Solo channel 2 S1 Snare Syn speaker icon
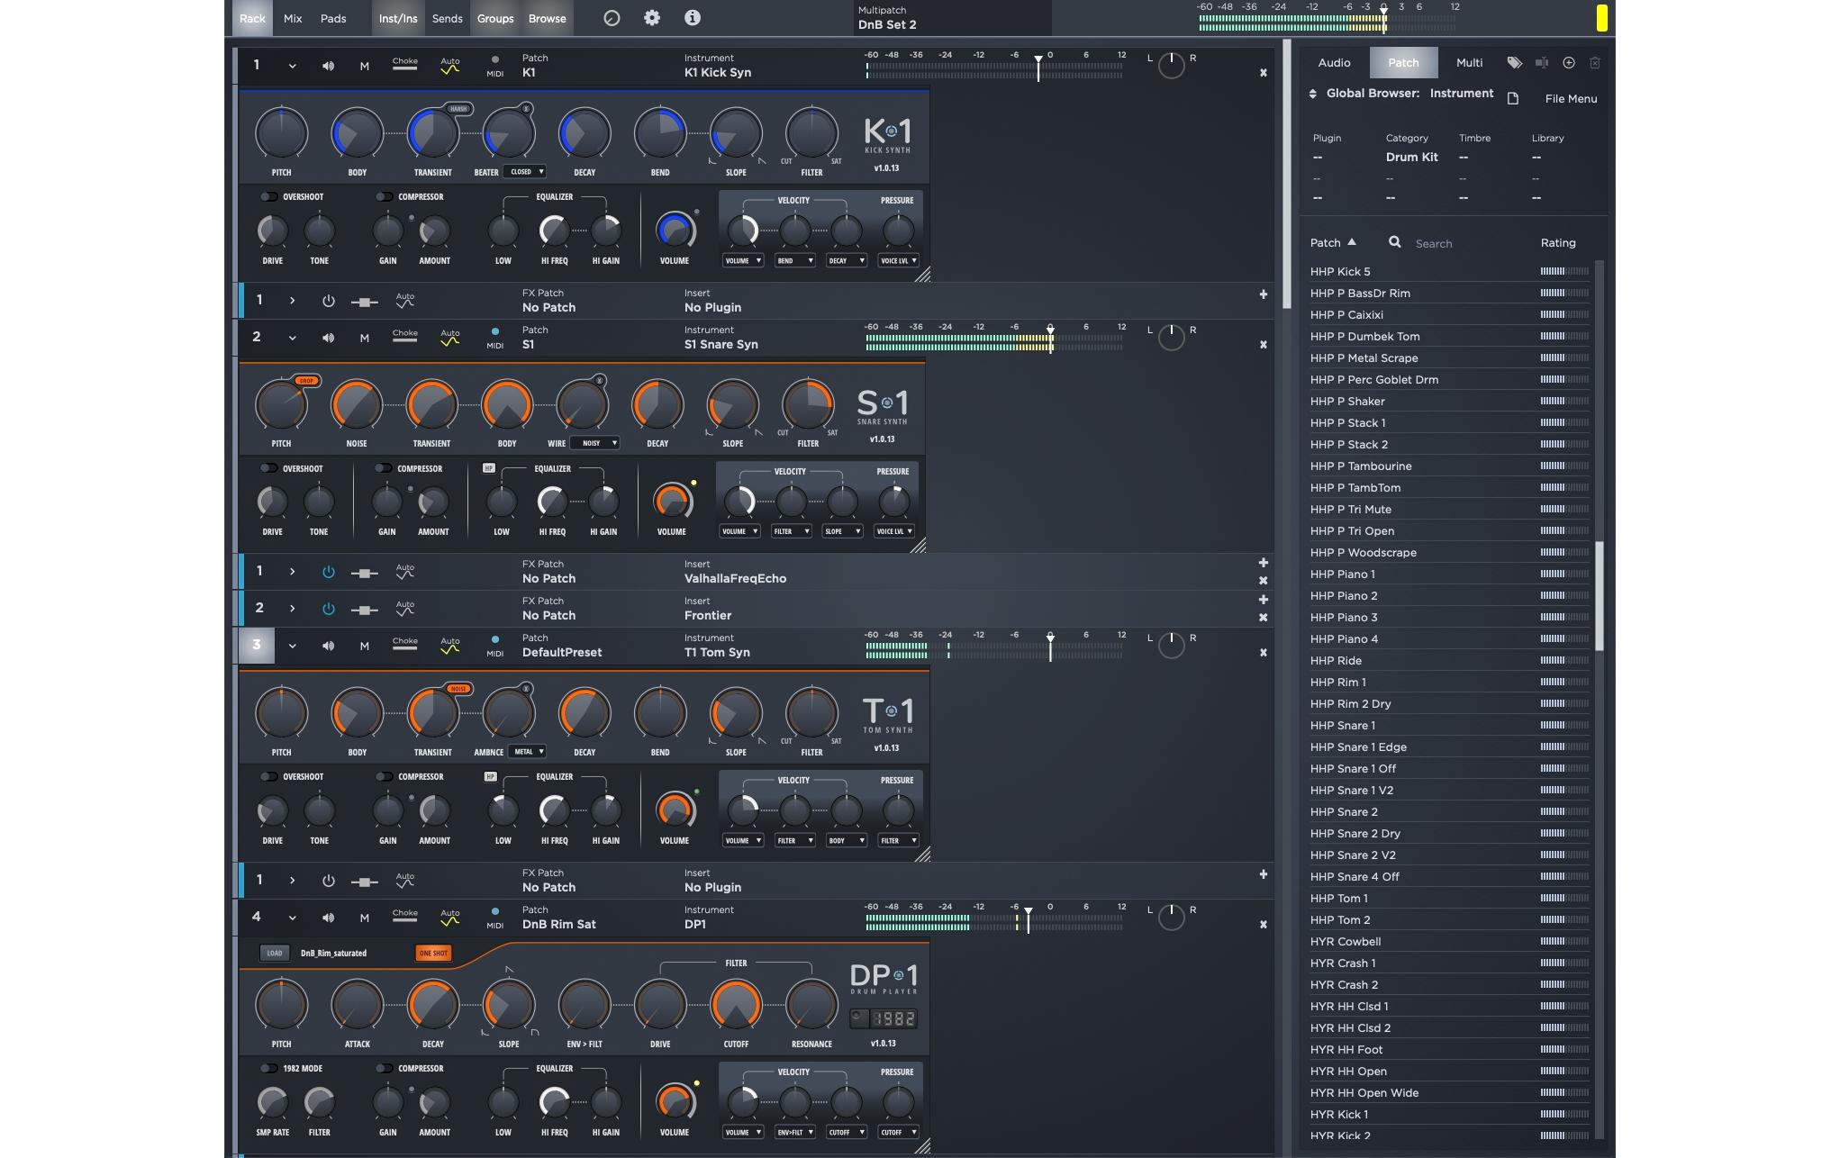The image size is (1840, 1158). click(x=329, y=338)
